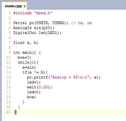Click the "Analog = %f\n\r" string literal

pyautogui.click(x=70, y=77)
